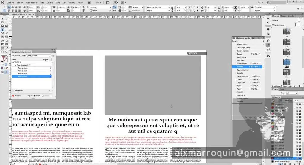The width and height of the screenshot is (304, 165).
Task: Select the Eyedropper tool
Action: (7, 49)
